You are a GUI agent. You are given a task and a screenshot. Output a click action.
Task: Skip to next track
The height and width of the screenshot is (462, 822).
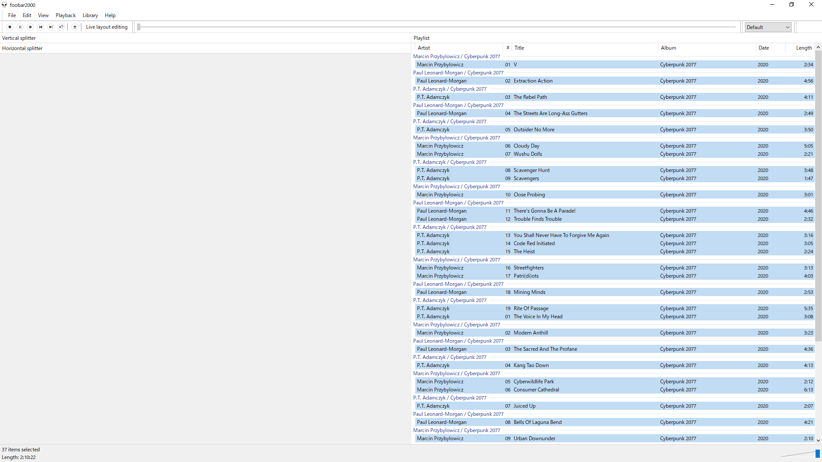coord(51,27)
